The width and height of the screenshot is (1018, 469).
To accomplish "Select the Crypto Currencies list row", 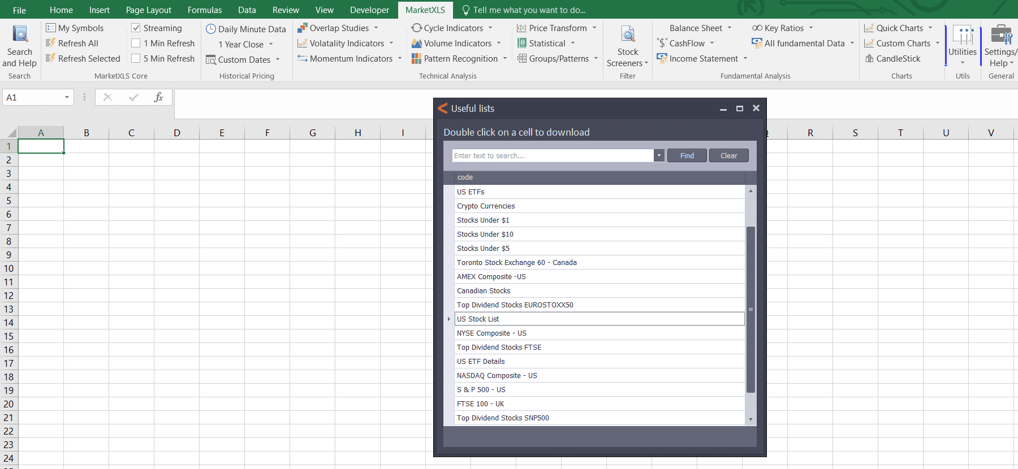I will (x=599, y=206).
